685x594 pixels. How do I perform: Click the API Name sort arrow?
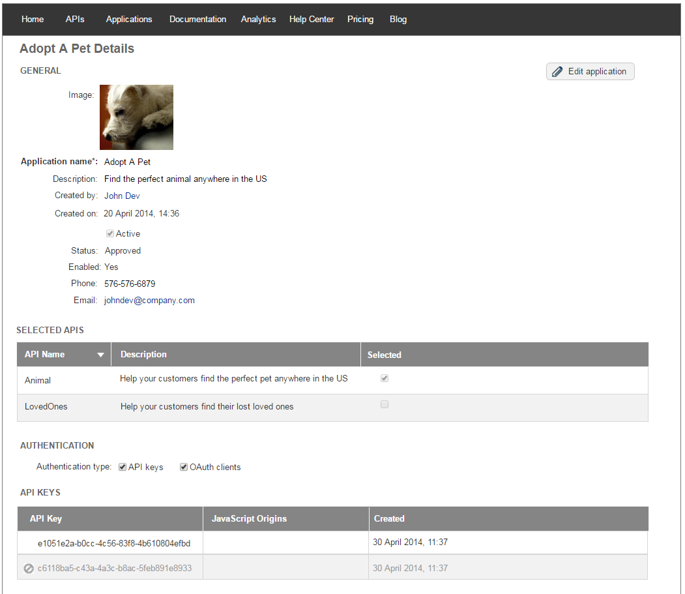(100, 355)
